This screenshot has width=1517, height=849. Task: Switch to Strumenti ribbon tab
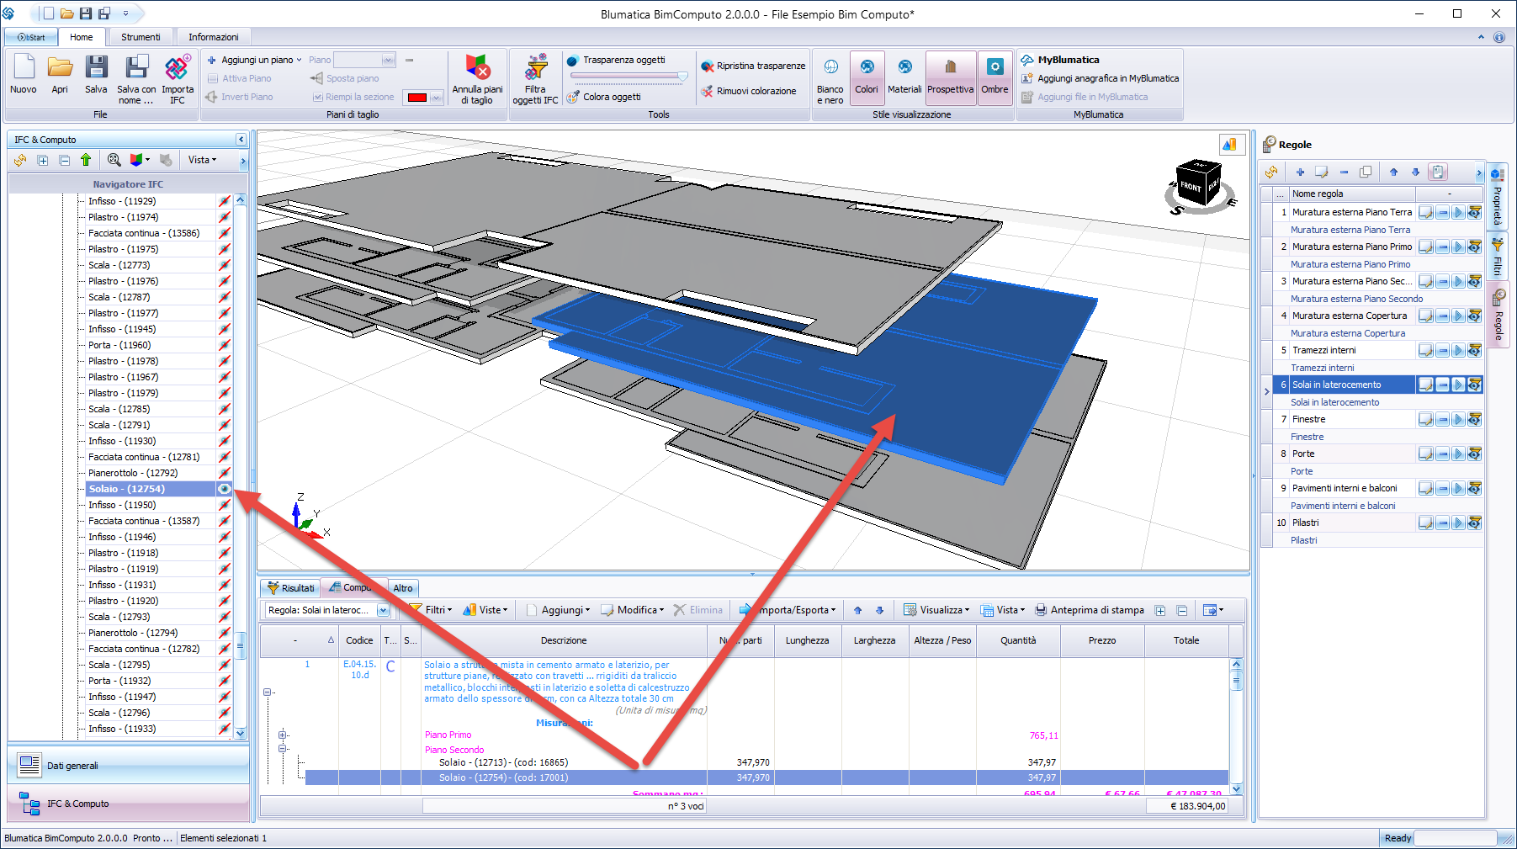[141, 37]
